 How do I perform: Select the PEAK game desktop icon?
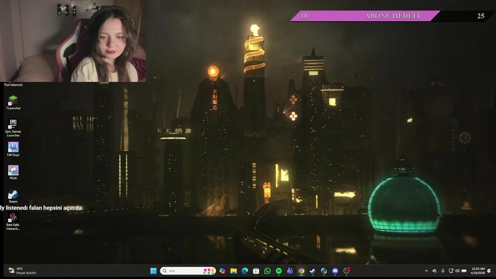(x=13, y=173)
